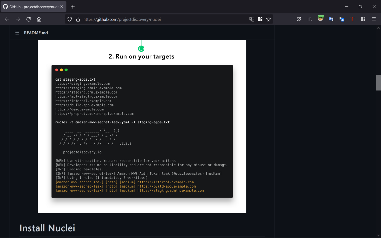Open a new browser tab
Screen dimensions: 381x238
(73, 7)
